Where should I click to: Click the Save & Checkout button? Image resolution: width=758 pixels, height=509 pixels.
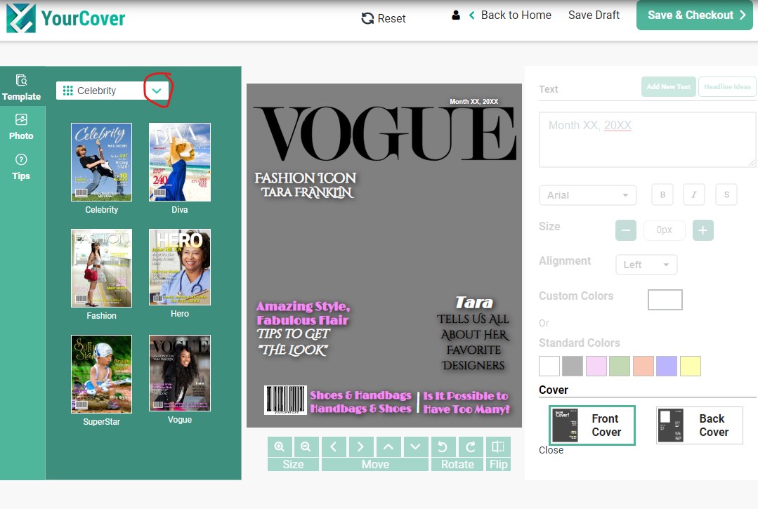[x=694, y=15]
